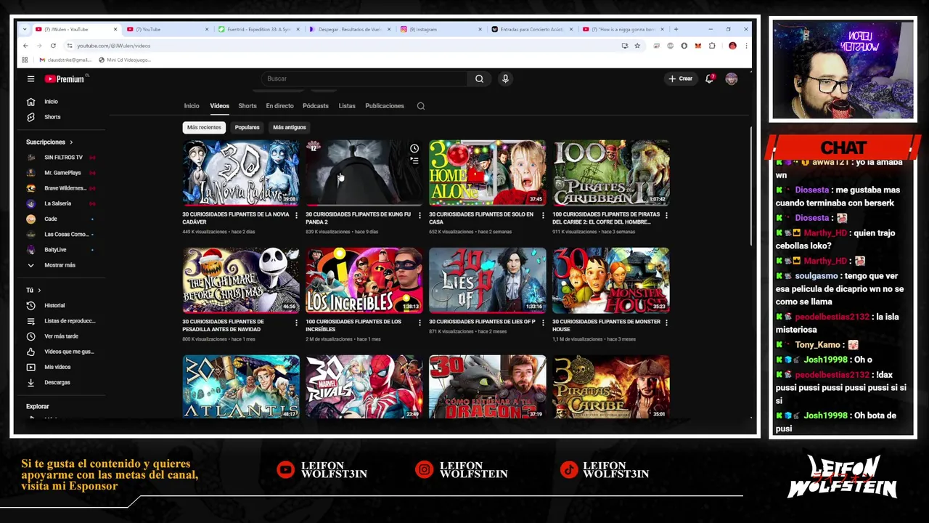
Task: Open the YouTube hamburger guide menu
Action: coord(30,78)
